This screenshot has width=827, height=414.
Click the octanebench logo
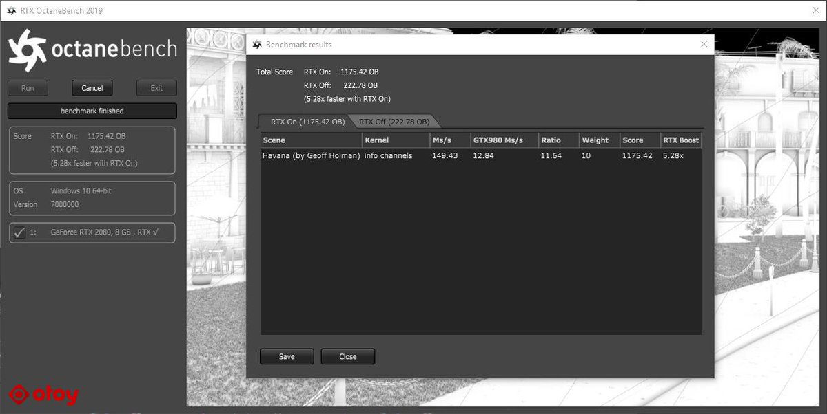pyautogui.click(x=92, y=50)
